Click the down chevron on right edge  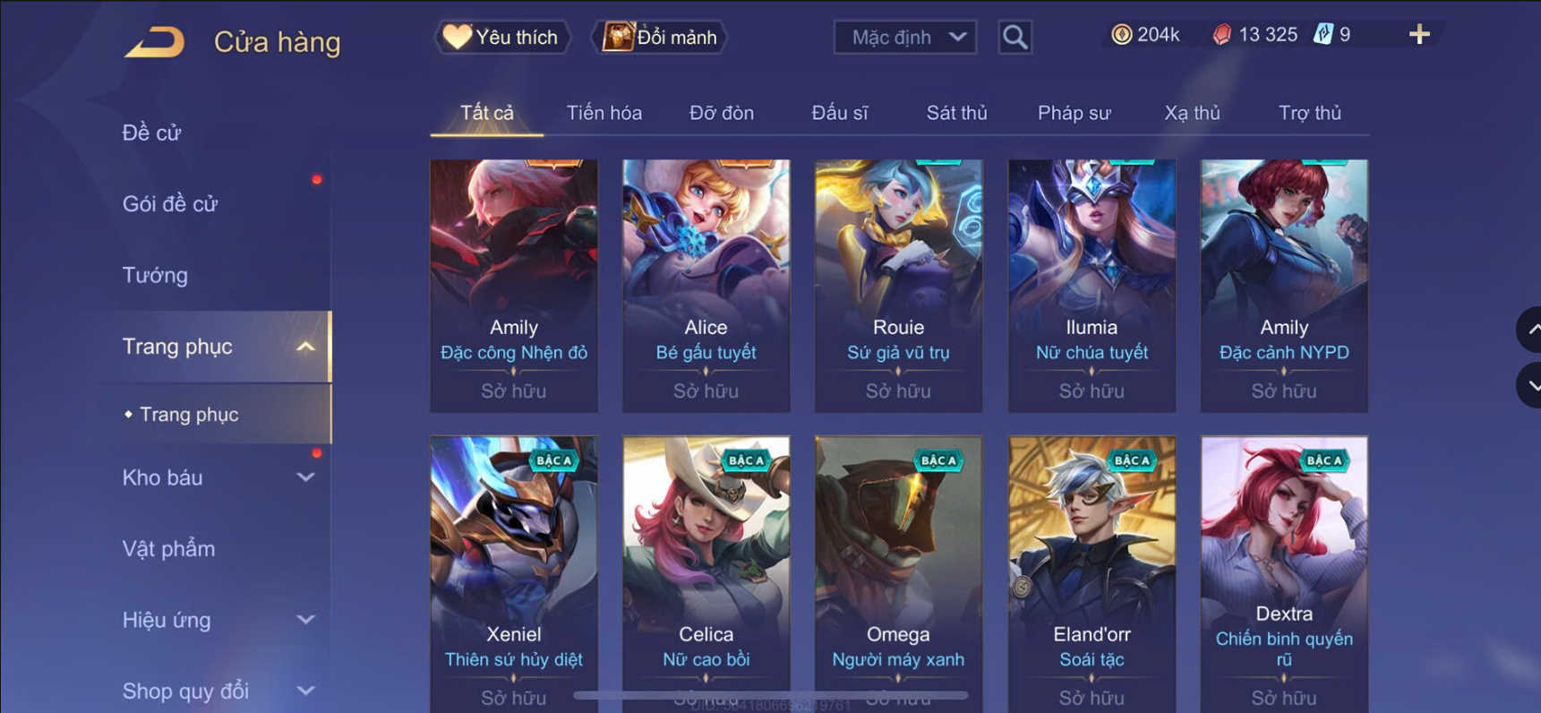[1530, 386]
